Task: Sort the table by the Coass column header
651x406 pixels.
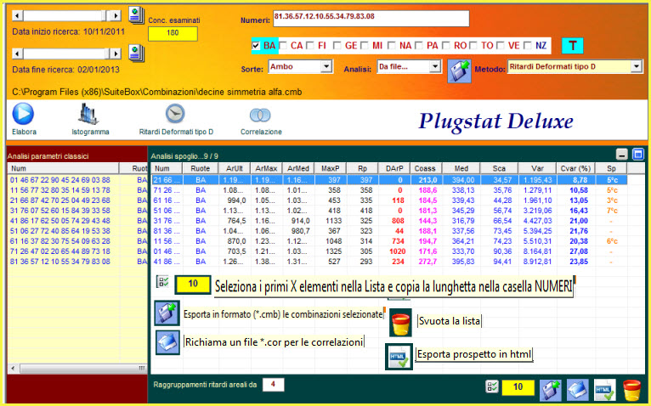Action: click(x=425, y=168)
